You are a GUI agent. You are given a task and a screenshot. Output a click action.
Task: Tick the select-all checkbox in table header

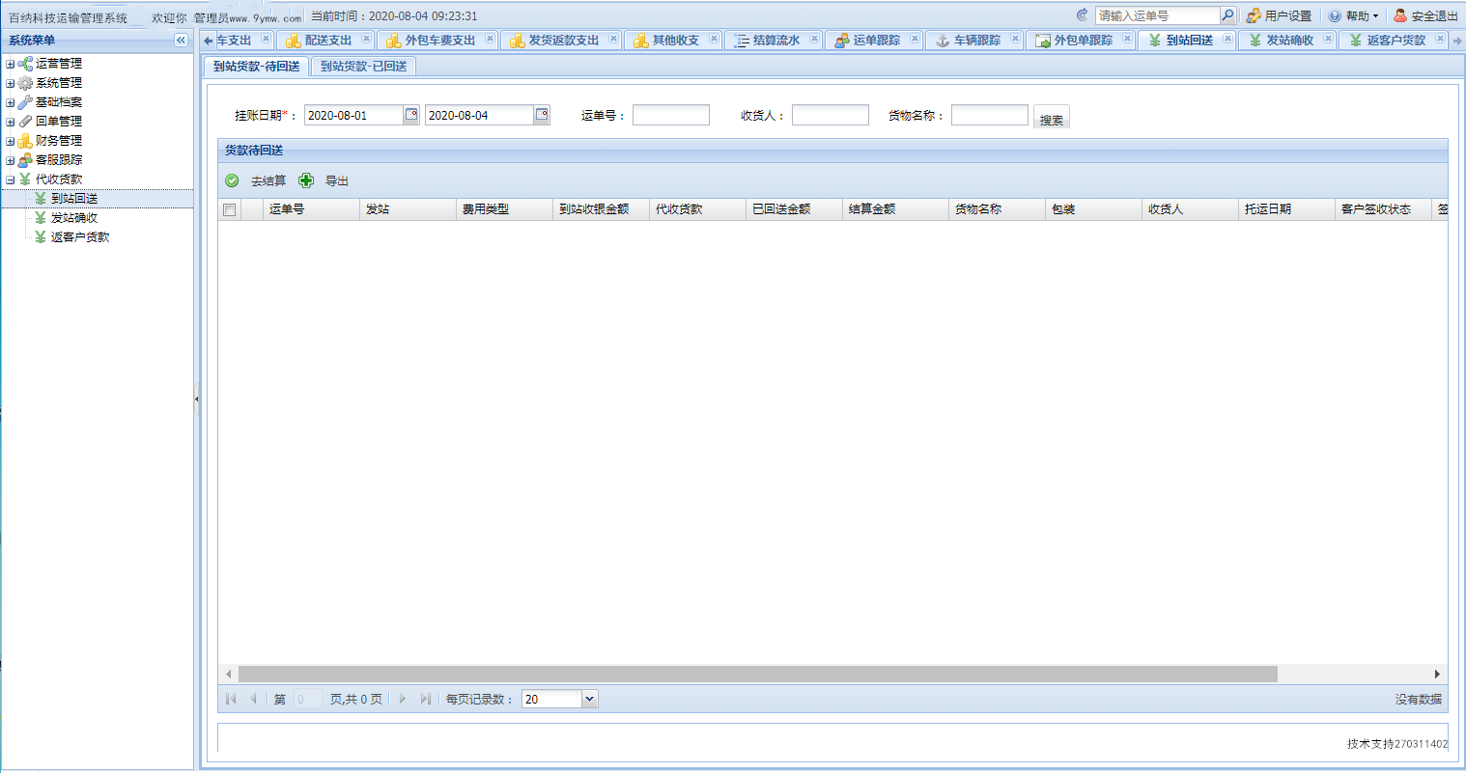pyautogui.click(x=229, y=209)
